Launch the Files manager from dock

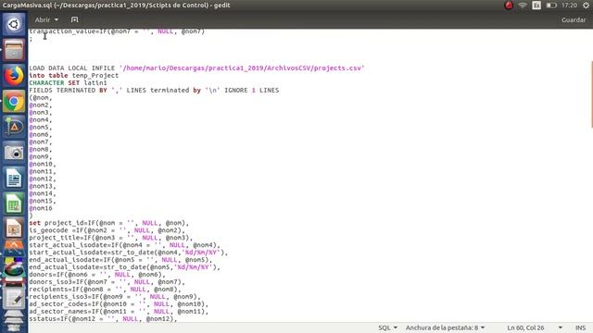pos(14,50)
